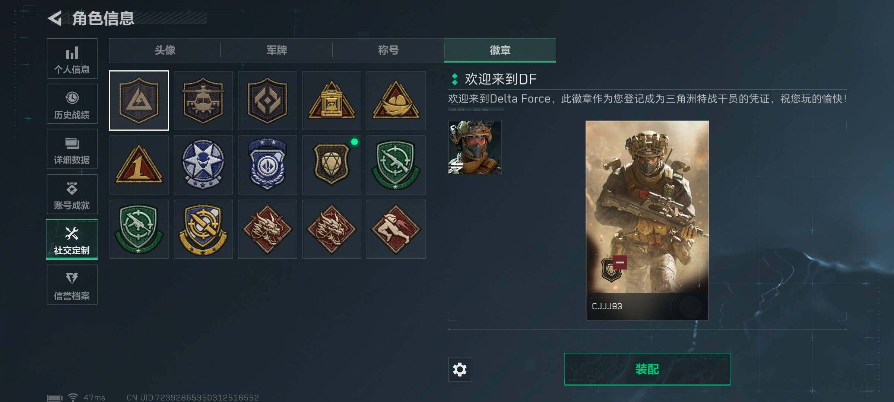Remove the equipped badge with red minus
Viewport: 894px width, 402px height.
620,262
